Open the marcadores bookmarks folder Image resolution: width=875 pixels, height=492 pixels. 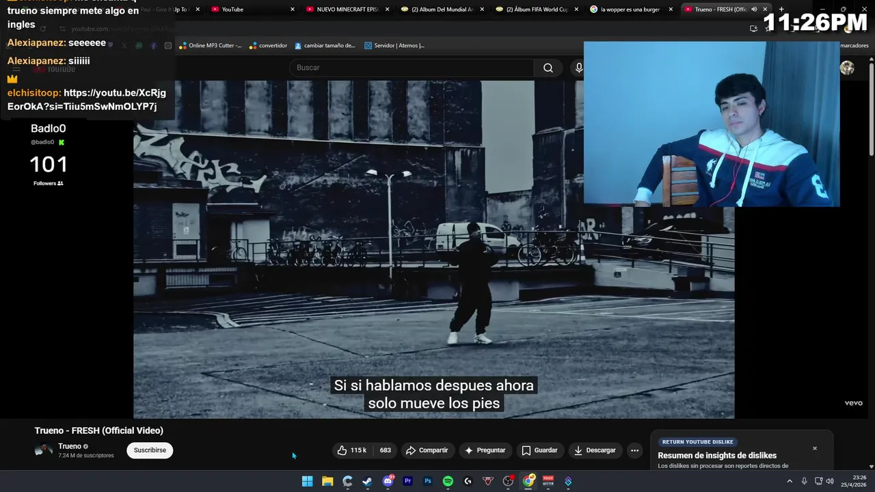pyautogui.click(x=854, y=46)
